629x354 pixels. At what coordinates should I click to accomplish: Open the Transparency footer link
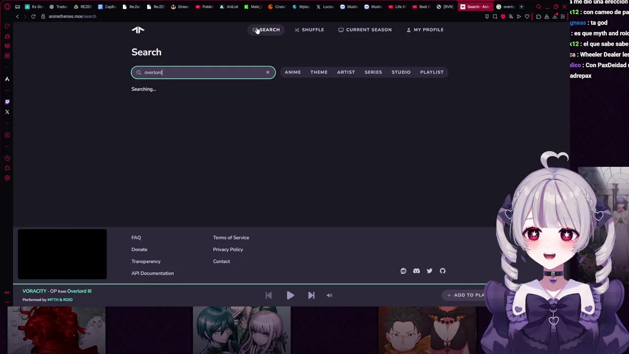pos(146,261)
